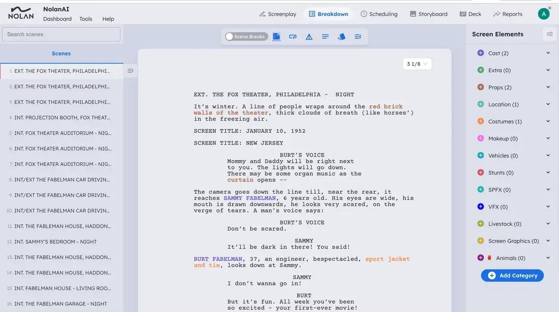Click the warning triangle icon in the toolbar
The width and height of the screenshot is (559, 312).
click(x=309, y=36)
